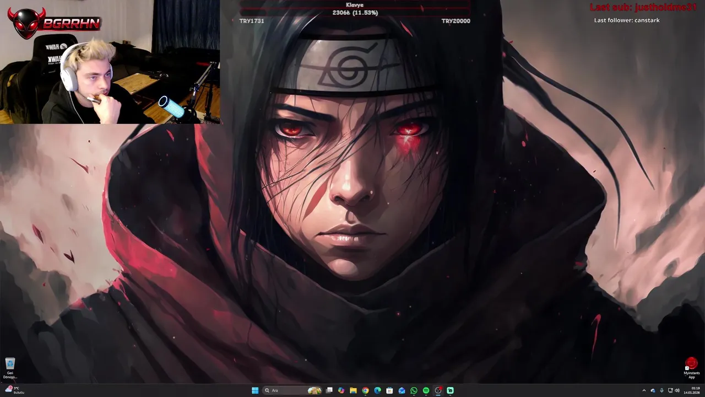Click the TRY1731 amount label
The image size is (705, 397).
[x=252, y=21]
